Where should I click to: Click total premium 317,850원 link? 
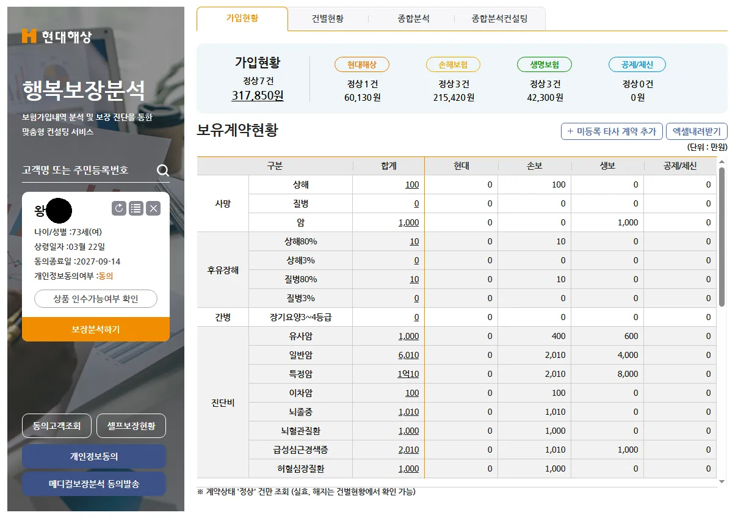[258, 96]
